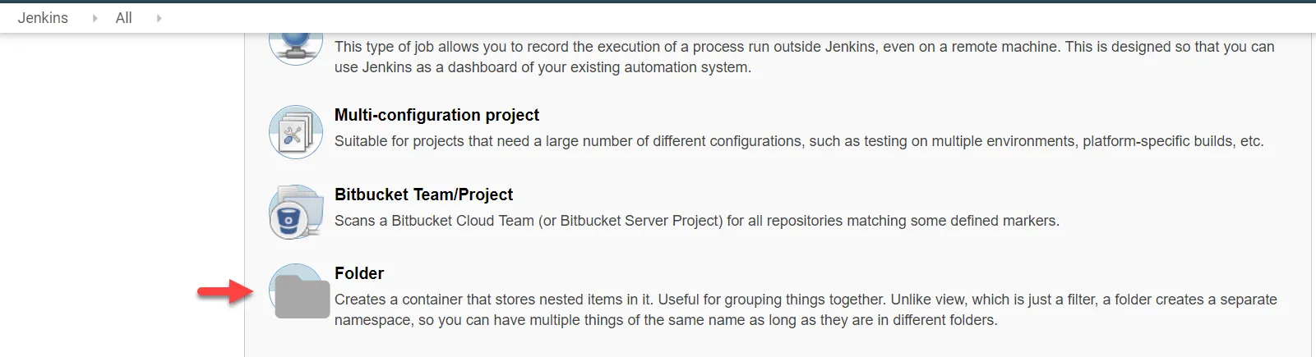Choose the Multi-configuration project wrench icon
Screen dimensions: 1316x357
tap(296, 132)
